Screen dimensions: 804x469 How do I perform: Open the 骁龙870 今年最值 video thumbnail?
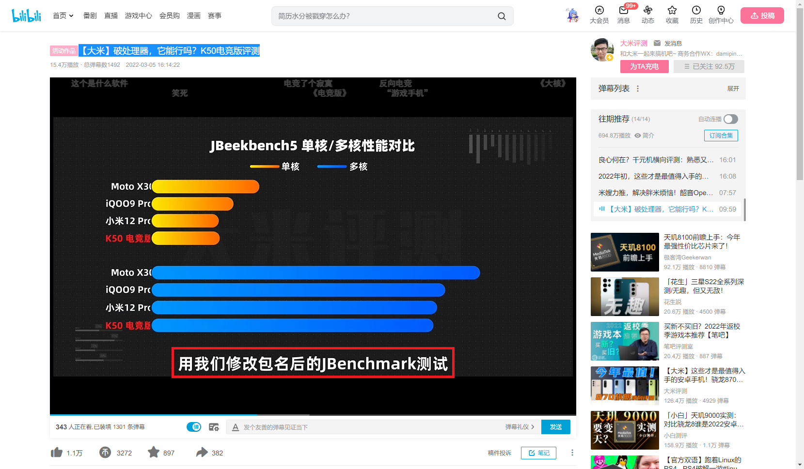625,386
